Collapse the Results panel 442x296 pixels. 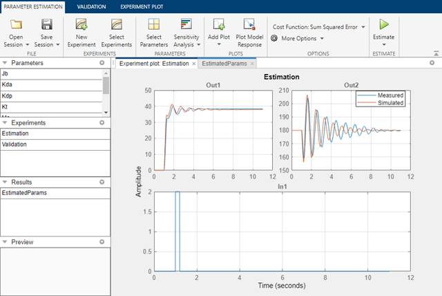click(x=5, y=182)
